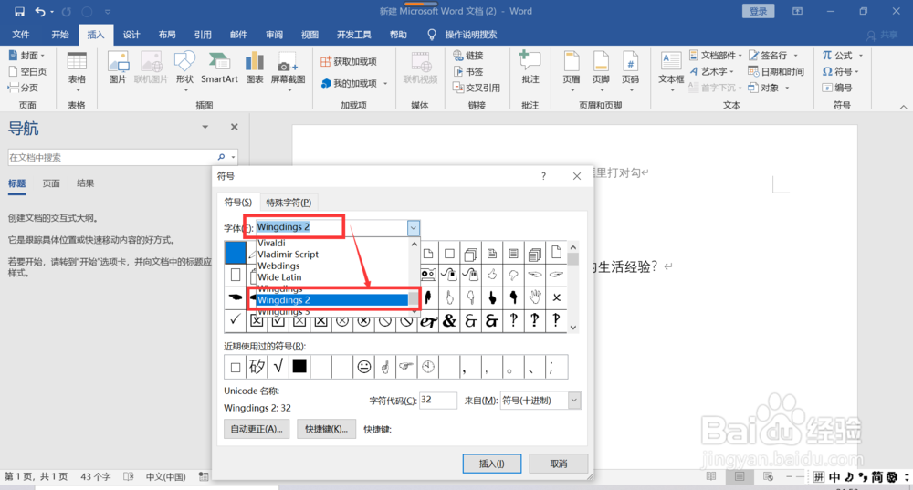This screenshot has width=913, height=490.
Task: Click 分页 page break
Action: click(24, 88)
